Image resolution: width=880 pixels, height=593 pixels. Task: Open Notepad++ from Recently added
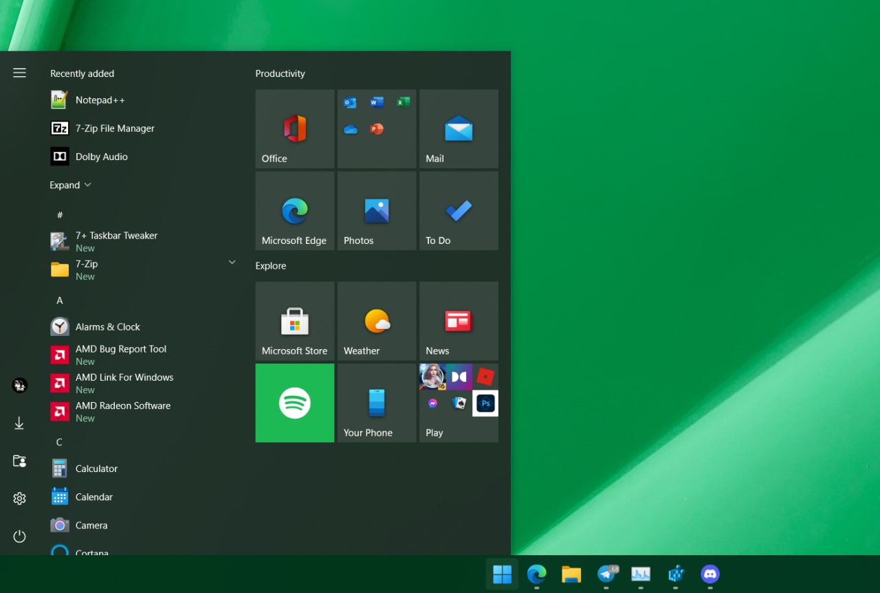click(143, 100)
